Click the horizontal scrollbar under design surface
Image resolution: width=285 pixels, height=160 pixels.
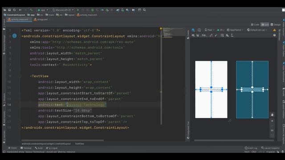click(x=234, y=140)
